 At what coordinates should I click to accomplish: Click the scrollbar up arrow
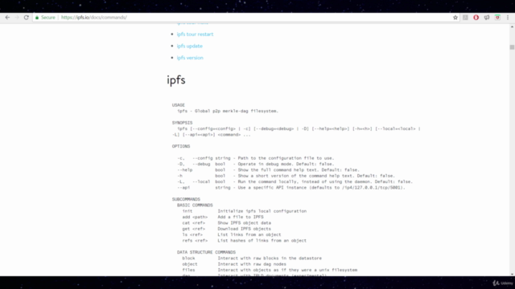(x=512, y=26)
